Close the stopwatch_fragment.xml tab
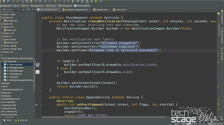This screenshot has height=125, width=224. coord(89,10)
